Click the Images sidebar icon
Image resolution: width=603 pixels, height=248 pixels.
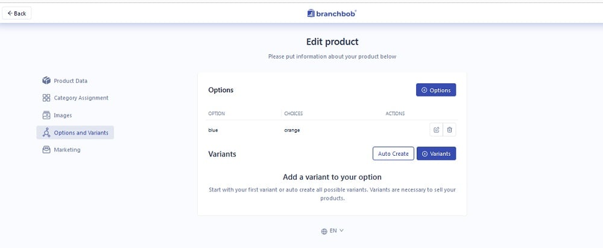pyautogui.click(x=46, y=115)
